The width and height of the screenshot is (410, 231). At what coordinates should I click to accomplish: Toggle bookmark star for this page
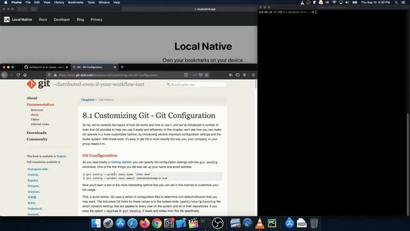(x=207, y=75)
